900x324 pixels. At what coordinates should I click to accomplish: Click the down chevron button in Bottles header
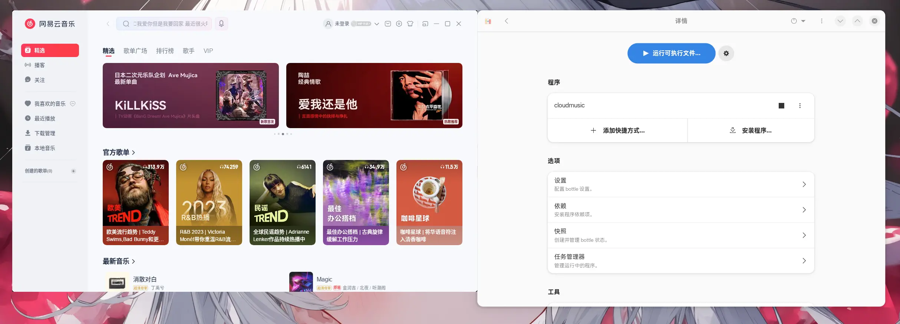point(840,21)
